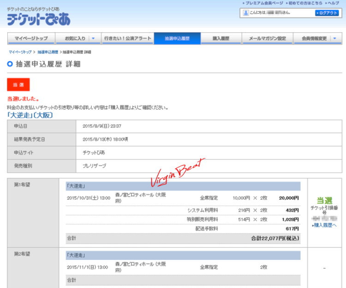Click the date 2015/10/31(土) 13:00

click(89, 198)
